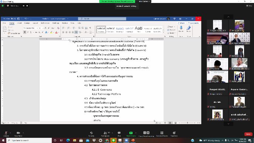Toggle Thai Distributed alignment button
Image resolution: width=254 pixels, height=143 pixels.
pos(76,32)
